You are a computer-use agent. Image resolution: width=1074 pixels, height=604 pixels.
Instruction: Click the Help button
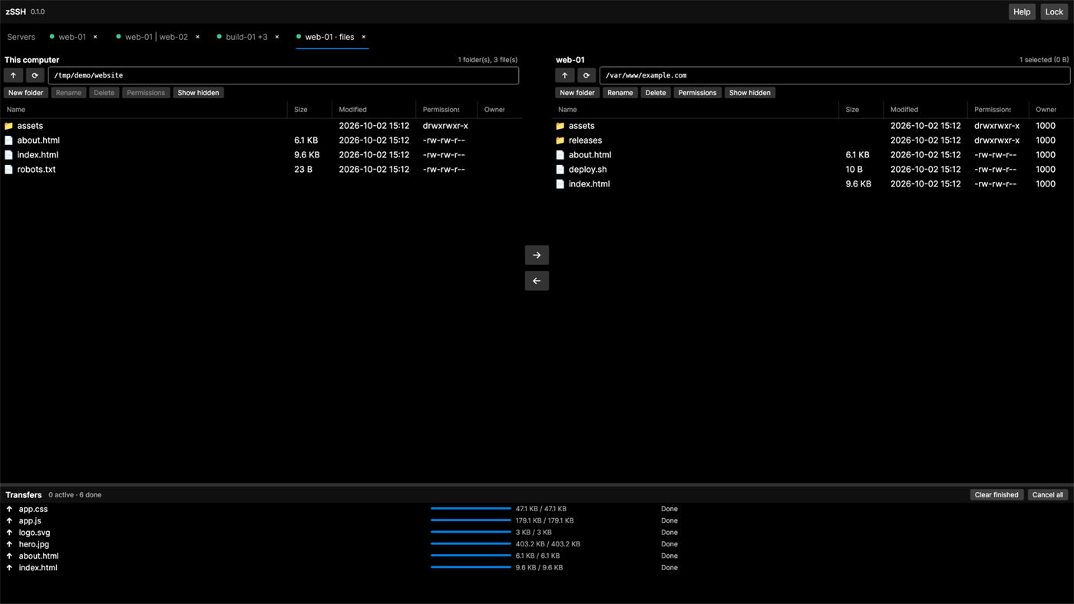pos(1022,12)
